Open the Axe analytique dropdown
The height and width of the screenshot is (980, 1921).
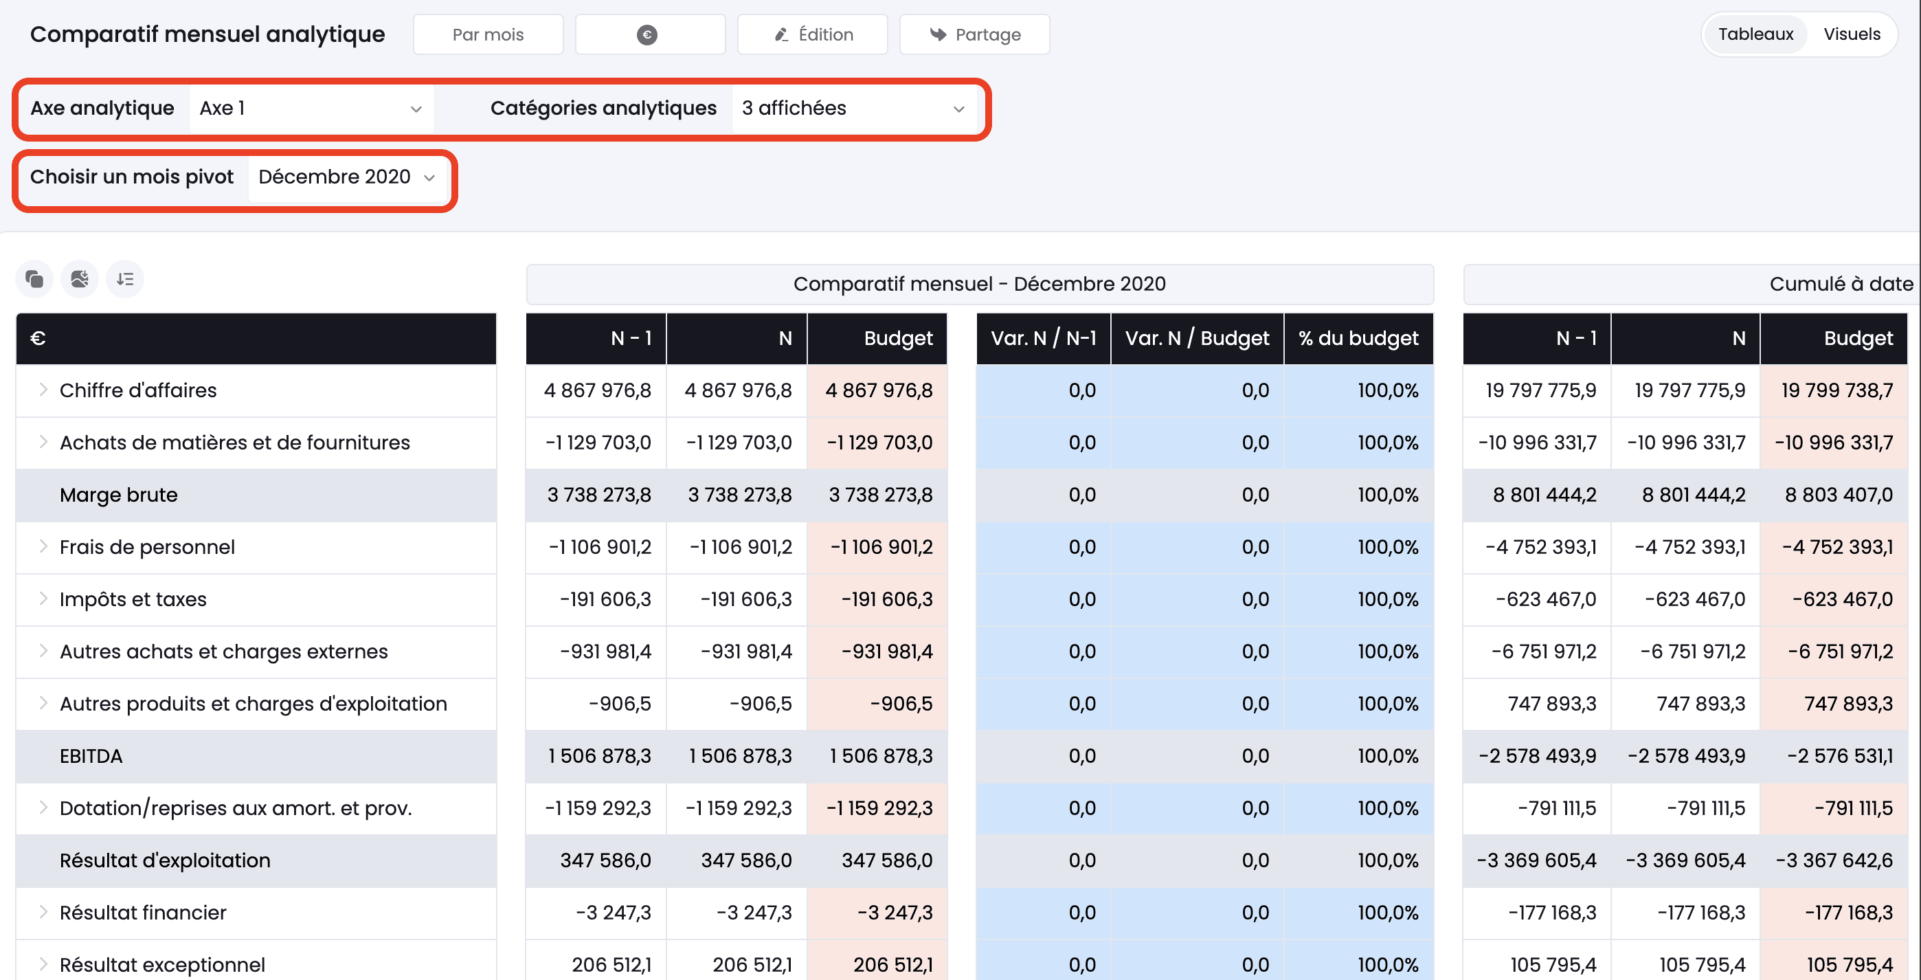[312, 109]
